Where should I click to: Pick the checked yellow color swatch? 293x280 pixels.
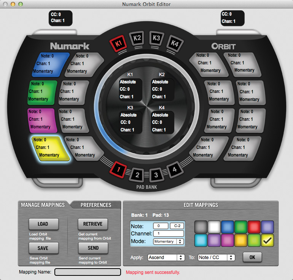[268, 240]
